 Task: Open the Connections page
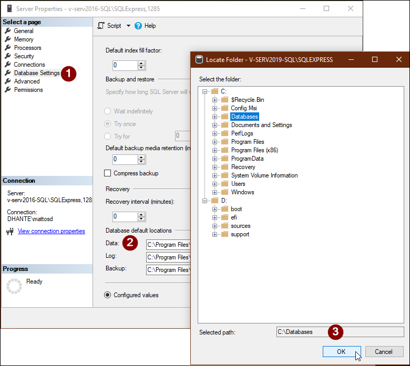click(x=29, y=65)
